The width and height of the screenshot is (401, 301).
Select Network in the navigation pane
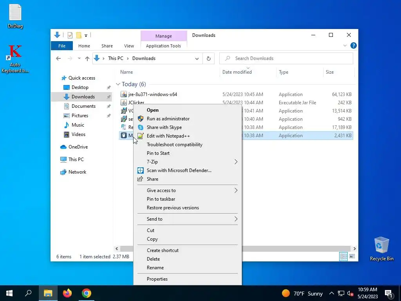click(77, 172)
